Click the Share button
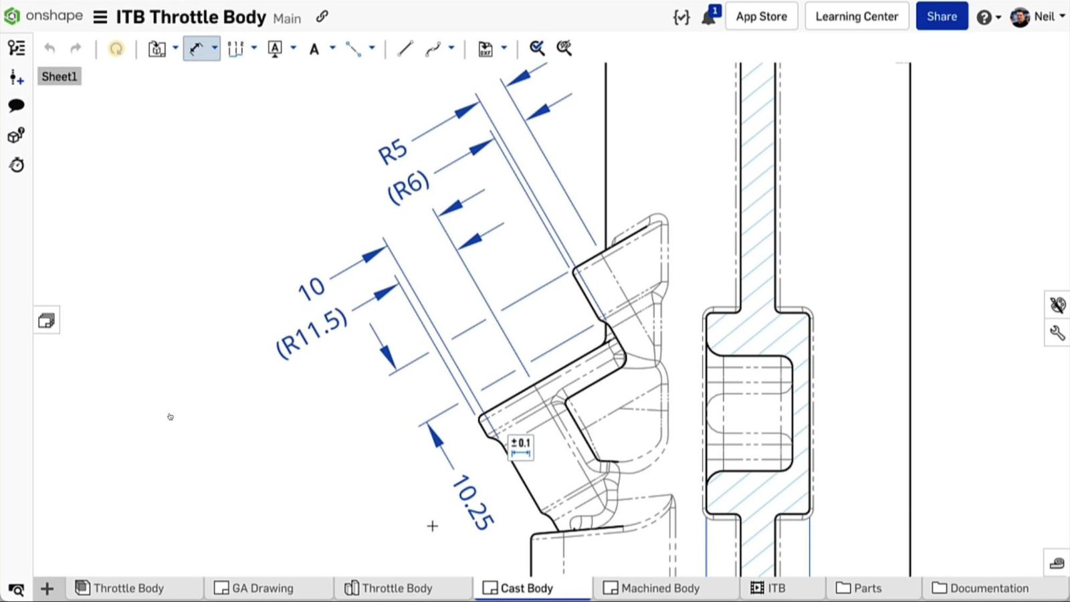This screenshot has height=602, width=1070. tap(941, 17)
